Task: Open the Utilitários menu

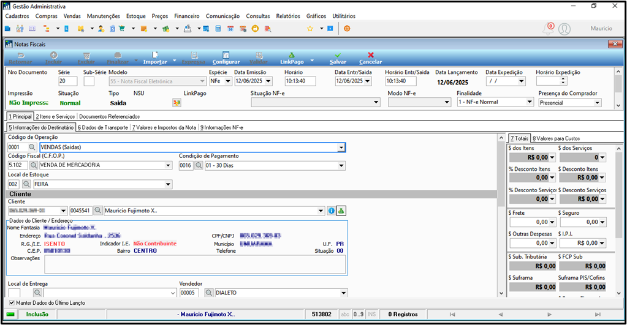Action: pos(344,16)
